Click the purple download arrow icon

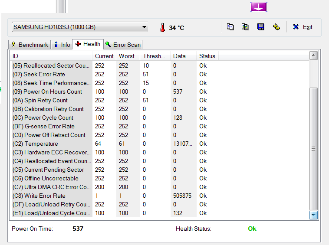(x=259, y=7)
